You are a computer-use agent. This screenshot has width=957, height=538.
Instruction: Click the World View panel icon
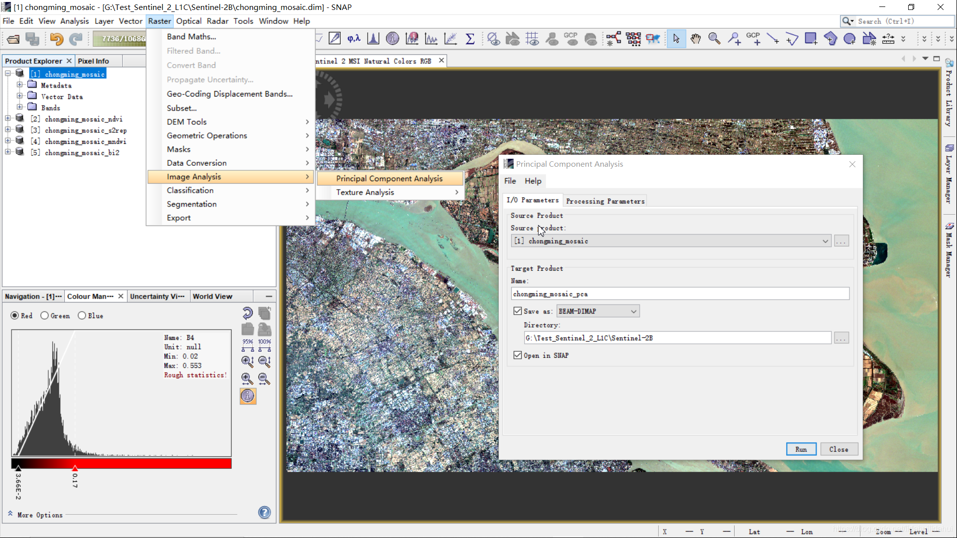pos(212,296)
